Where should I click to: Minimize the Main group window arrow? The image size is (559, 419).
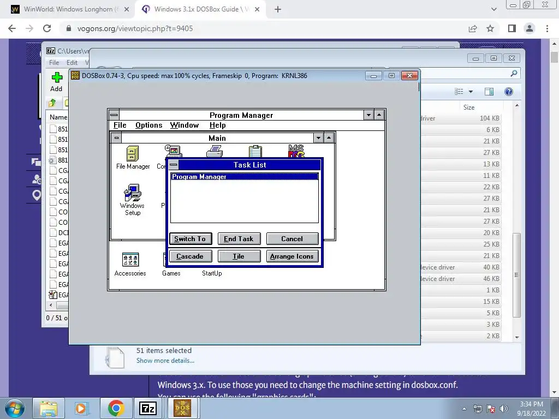(x=318, y=138)
